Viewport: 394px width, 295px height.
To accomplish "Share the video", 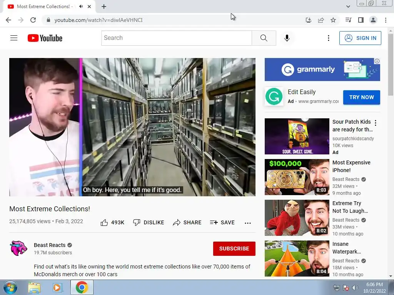I will pos(187,222).
